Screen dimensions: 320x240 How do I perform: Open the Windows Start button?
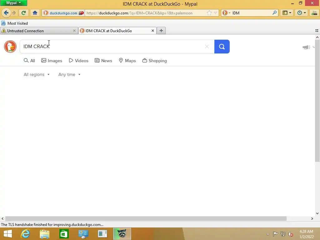pos(8,234)
